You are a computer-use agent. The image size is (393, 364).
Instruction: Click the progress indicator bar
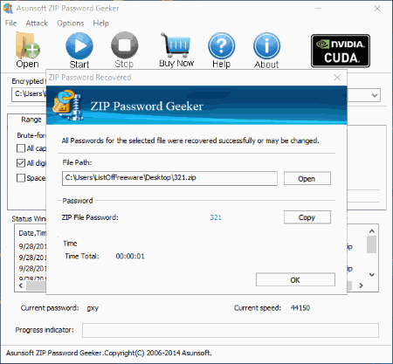tap(231, 330)
